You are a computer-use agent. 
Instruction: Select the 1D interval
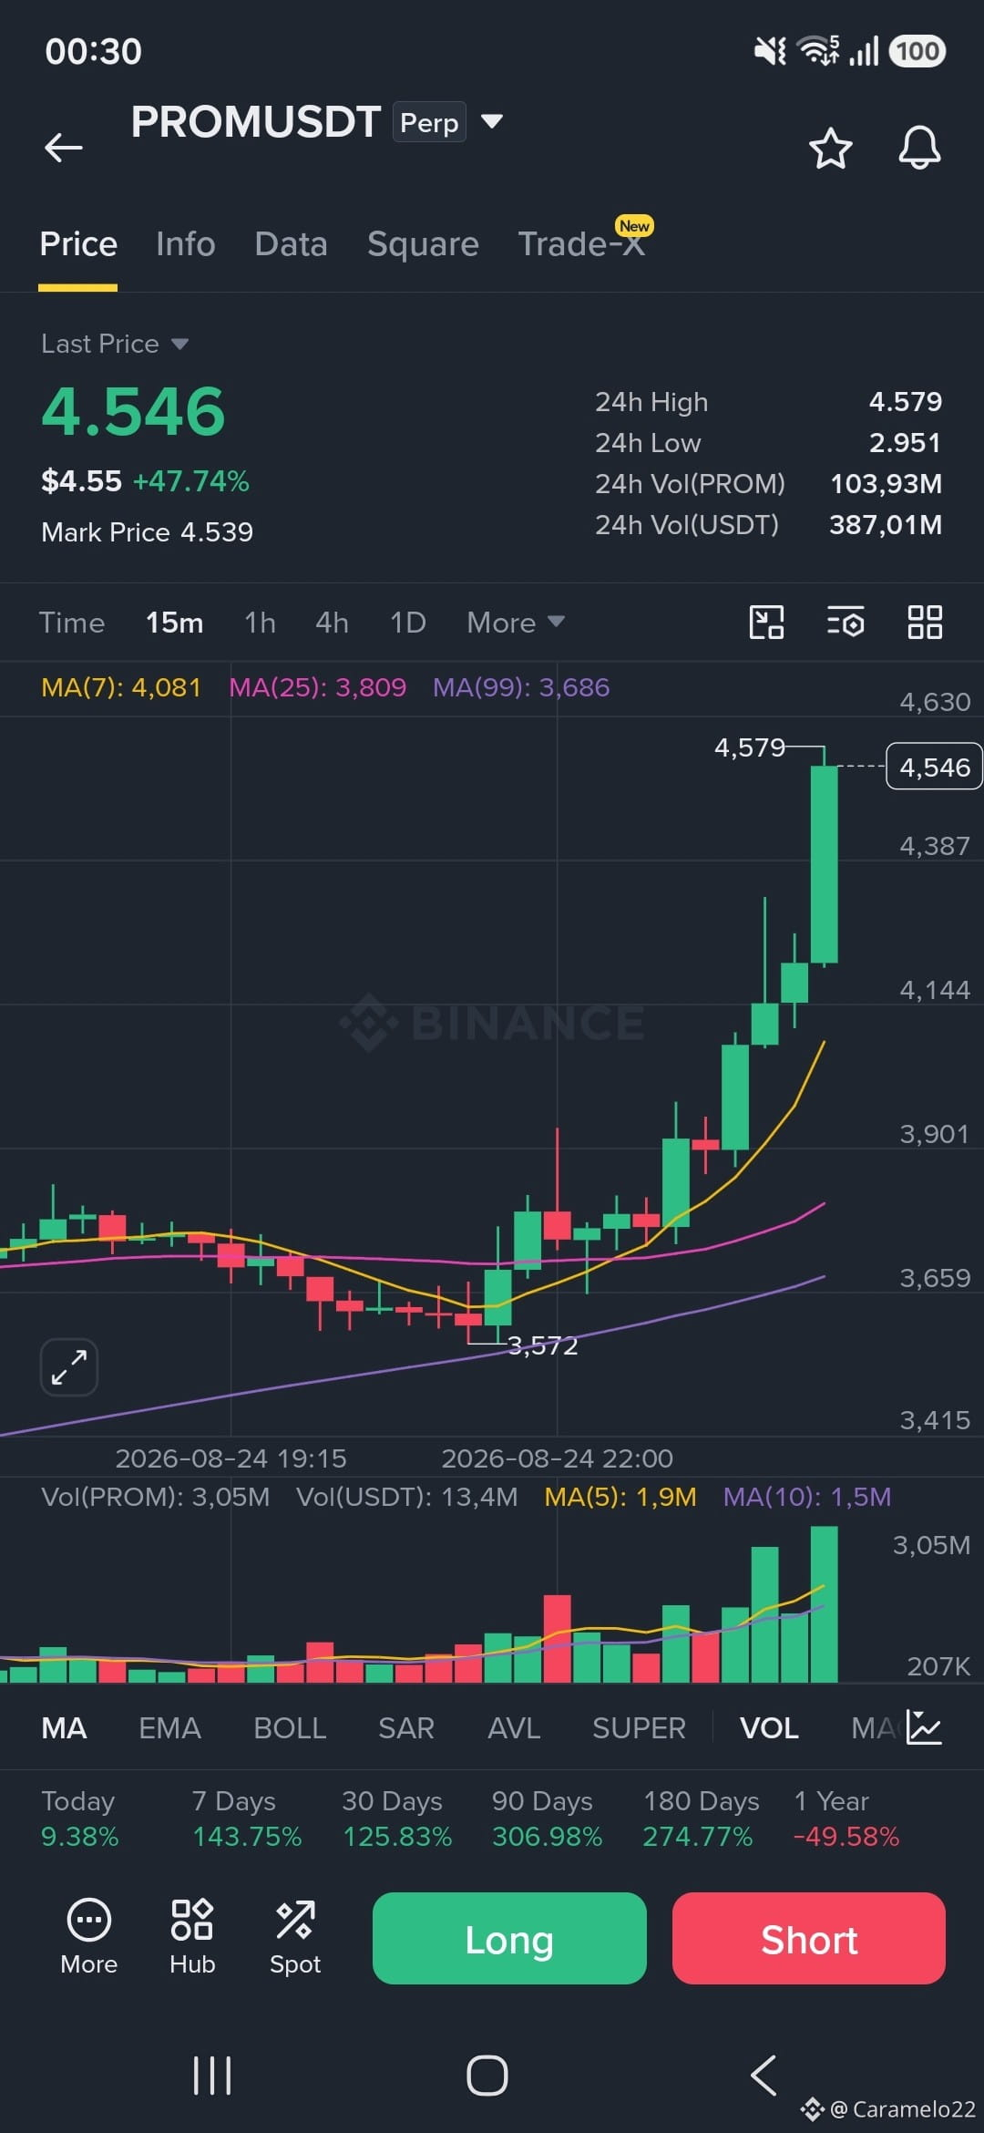coord(408,623)
